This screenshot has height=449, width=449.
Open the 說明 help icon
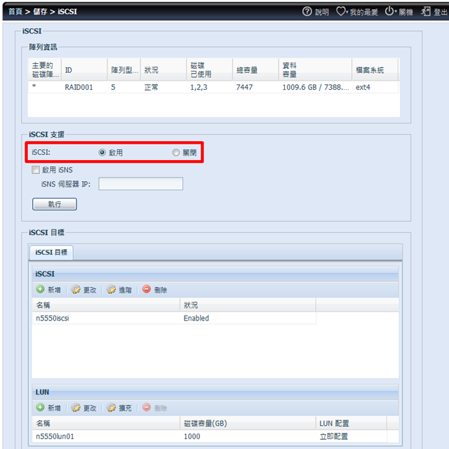307,11
